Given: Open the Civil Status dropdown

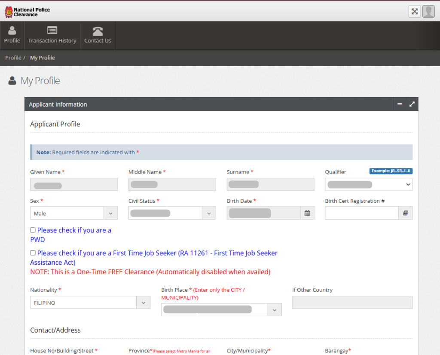Looking at the screenshot, I should [172, 213].
